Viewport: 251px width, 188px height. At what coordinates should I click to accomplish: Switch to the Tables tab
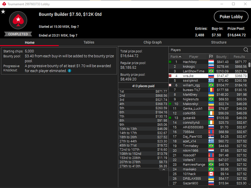coord(89,42)
